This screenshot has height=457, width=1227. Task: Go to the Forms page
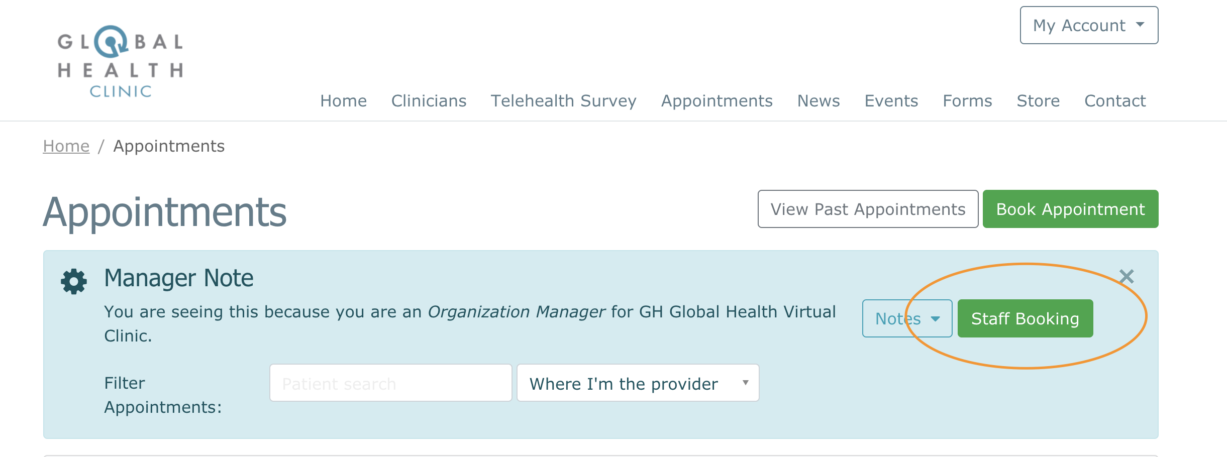point(967,101)
